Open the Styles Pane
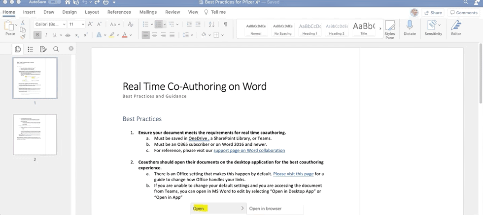The width and height of the screenshot is (483, 215). pyautogui.click(x=389, y=29)
